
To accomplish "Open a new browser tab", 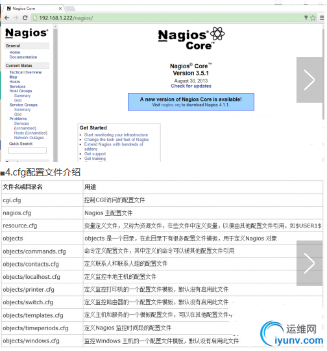I will point(71,8).
